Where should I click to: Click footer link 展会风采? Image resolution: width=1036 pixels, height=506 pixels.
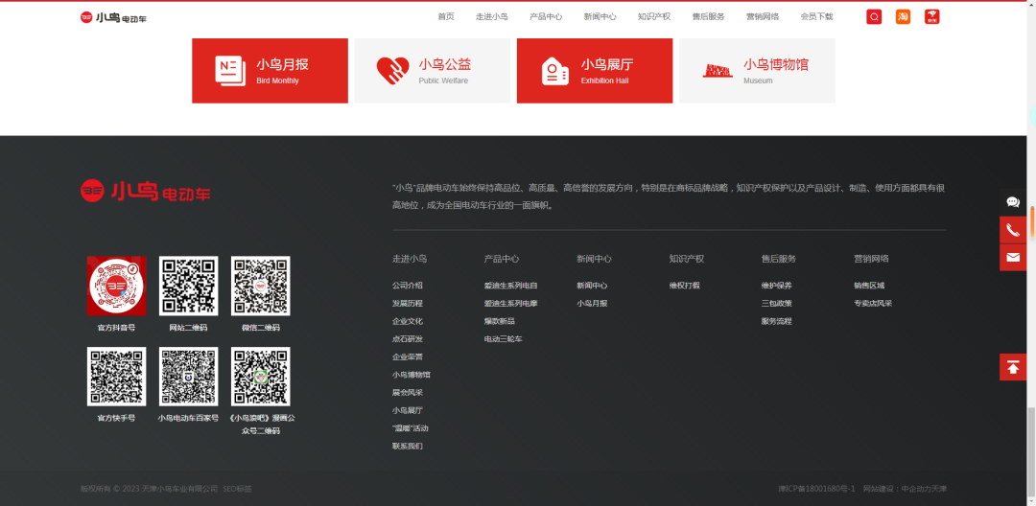click(407, 393)
